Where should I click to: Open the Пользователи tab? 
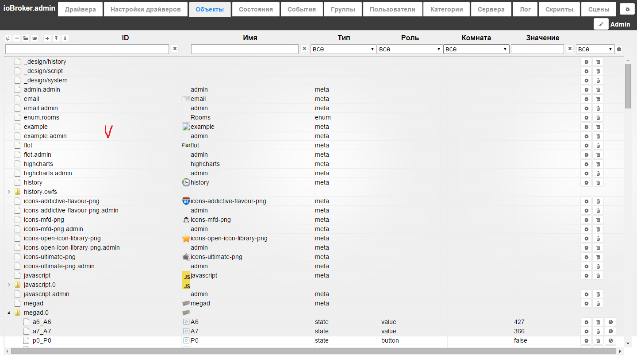tap(392, 9)
